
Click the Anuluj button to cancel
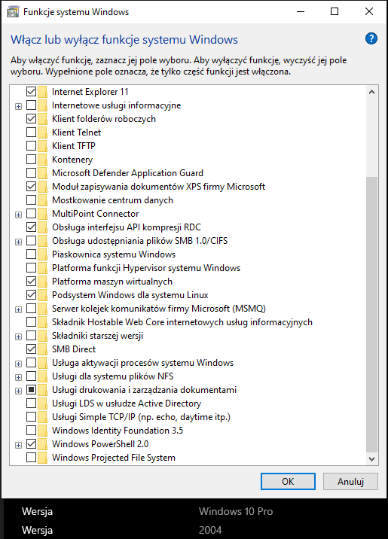tap(350, 481)
